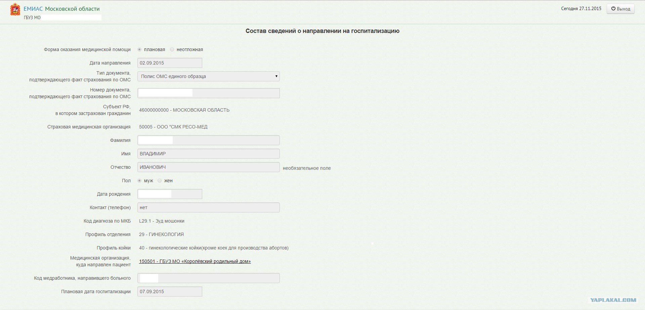Click the Имя field with ВЛАДИМИР
Image resolution: width=645 pixels, height=310 pixels.
208,154
